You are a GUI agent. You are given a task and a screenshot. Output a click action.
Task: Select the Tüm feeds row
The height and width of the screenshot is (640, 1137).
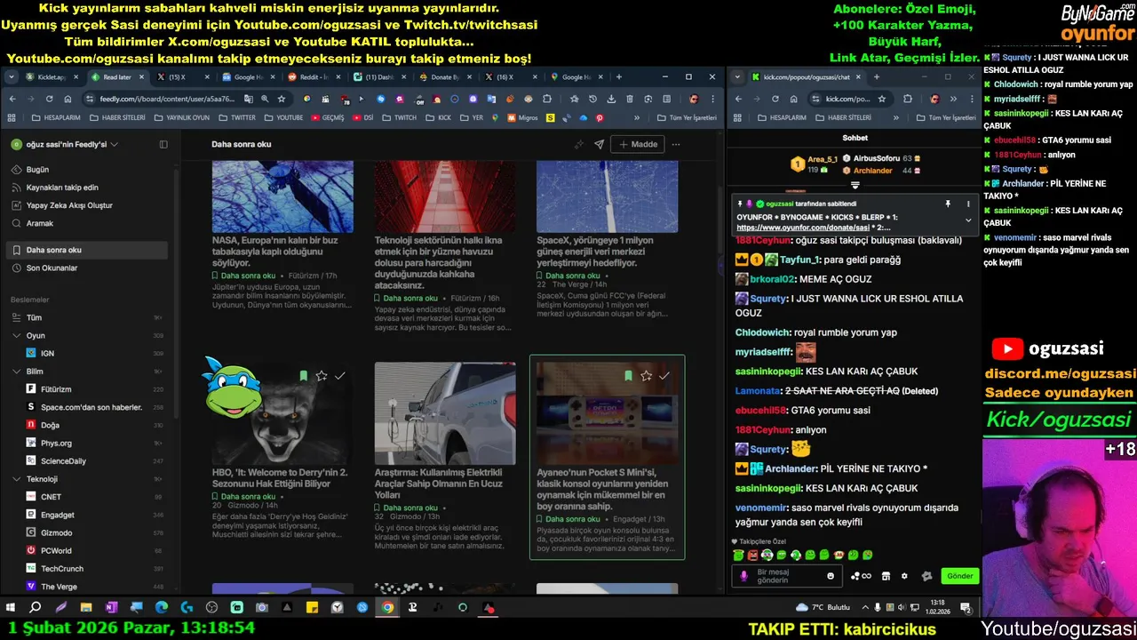pos(86,317)
